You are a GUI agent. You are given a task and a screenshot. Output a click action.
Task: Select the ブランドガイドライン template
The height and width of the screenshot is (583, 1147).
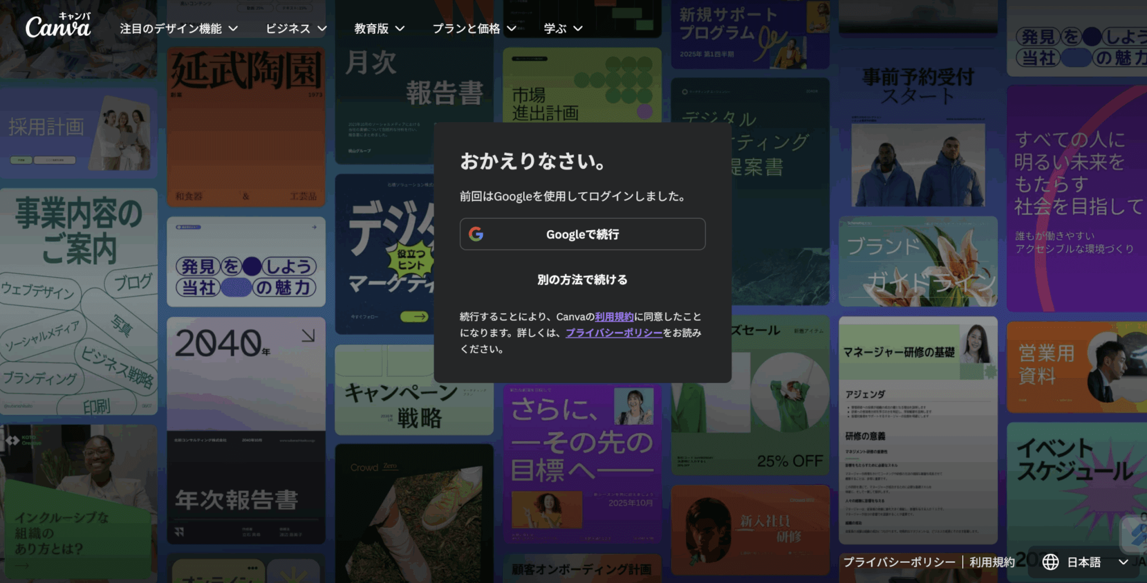[918, 262]
